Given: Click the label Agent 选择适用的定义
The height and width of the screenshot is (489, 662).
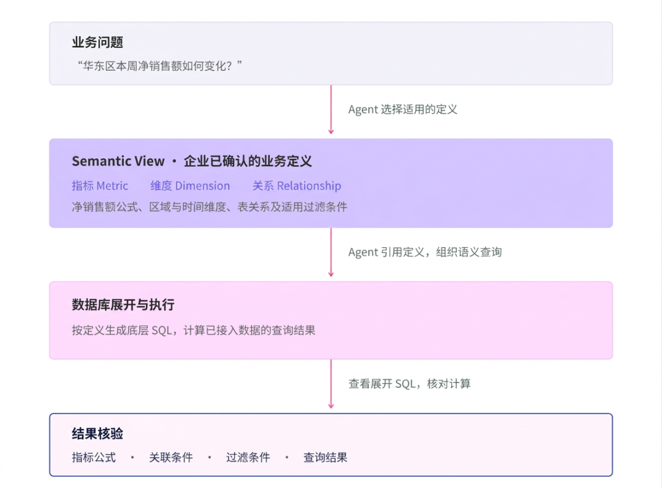Looking at the screenshot, I should point(403,109).
